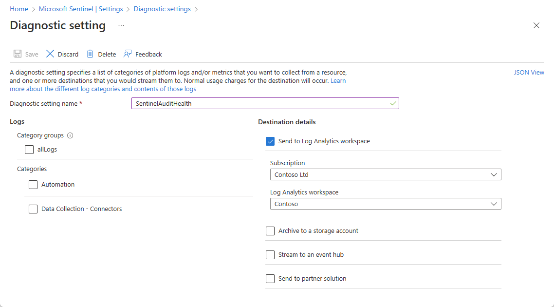Screen dimensions: 554x307
Task: Close the Diagnostic setting pane
Action: click(536, 25)
